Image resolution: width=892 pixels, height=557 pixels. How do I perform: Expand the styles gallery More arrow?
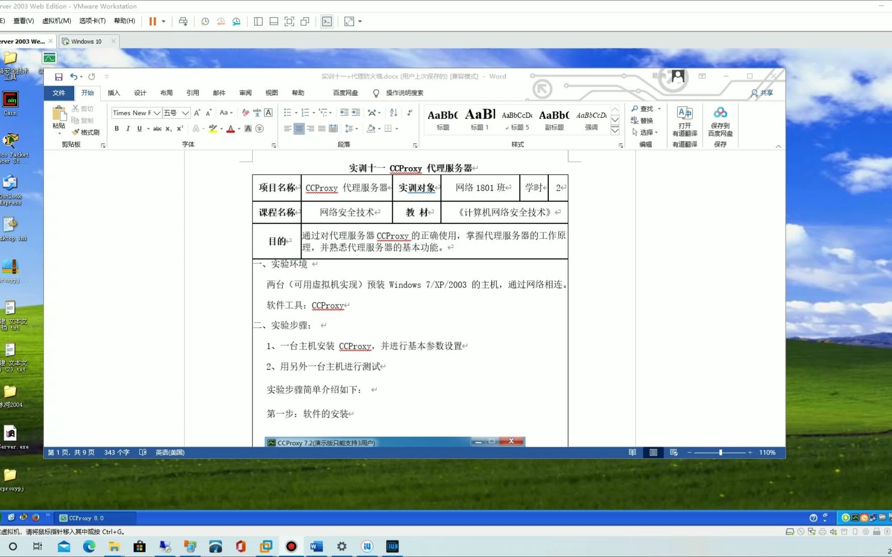[615, 131]
